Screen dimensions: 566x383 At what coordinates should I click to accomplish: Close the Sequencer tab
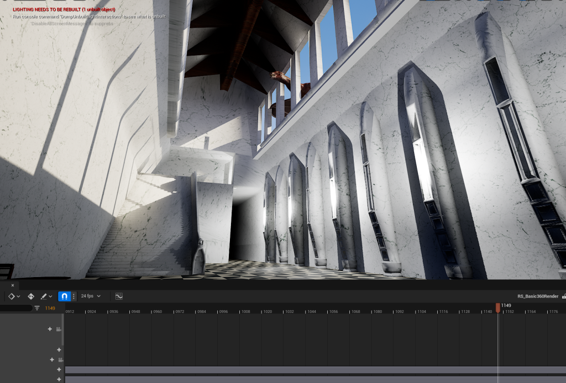[13, 285]
